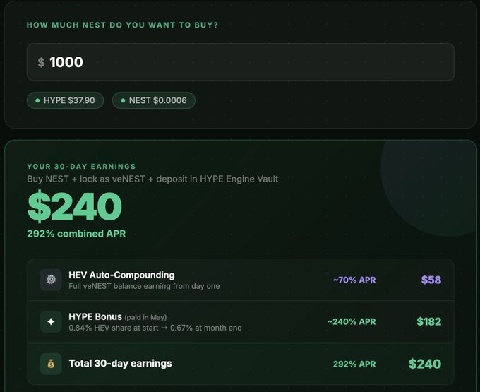The height and width of the screenshot is (392, 480).
Task: Select the NEST $0.0006 price chip
Action: coord(153,101)
